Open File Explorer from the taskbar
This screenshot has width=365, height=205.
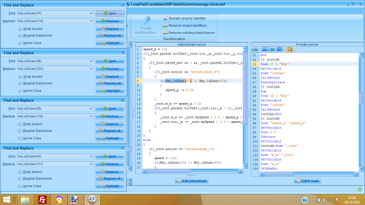pyautogui.click(x=25, y=200)
